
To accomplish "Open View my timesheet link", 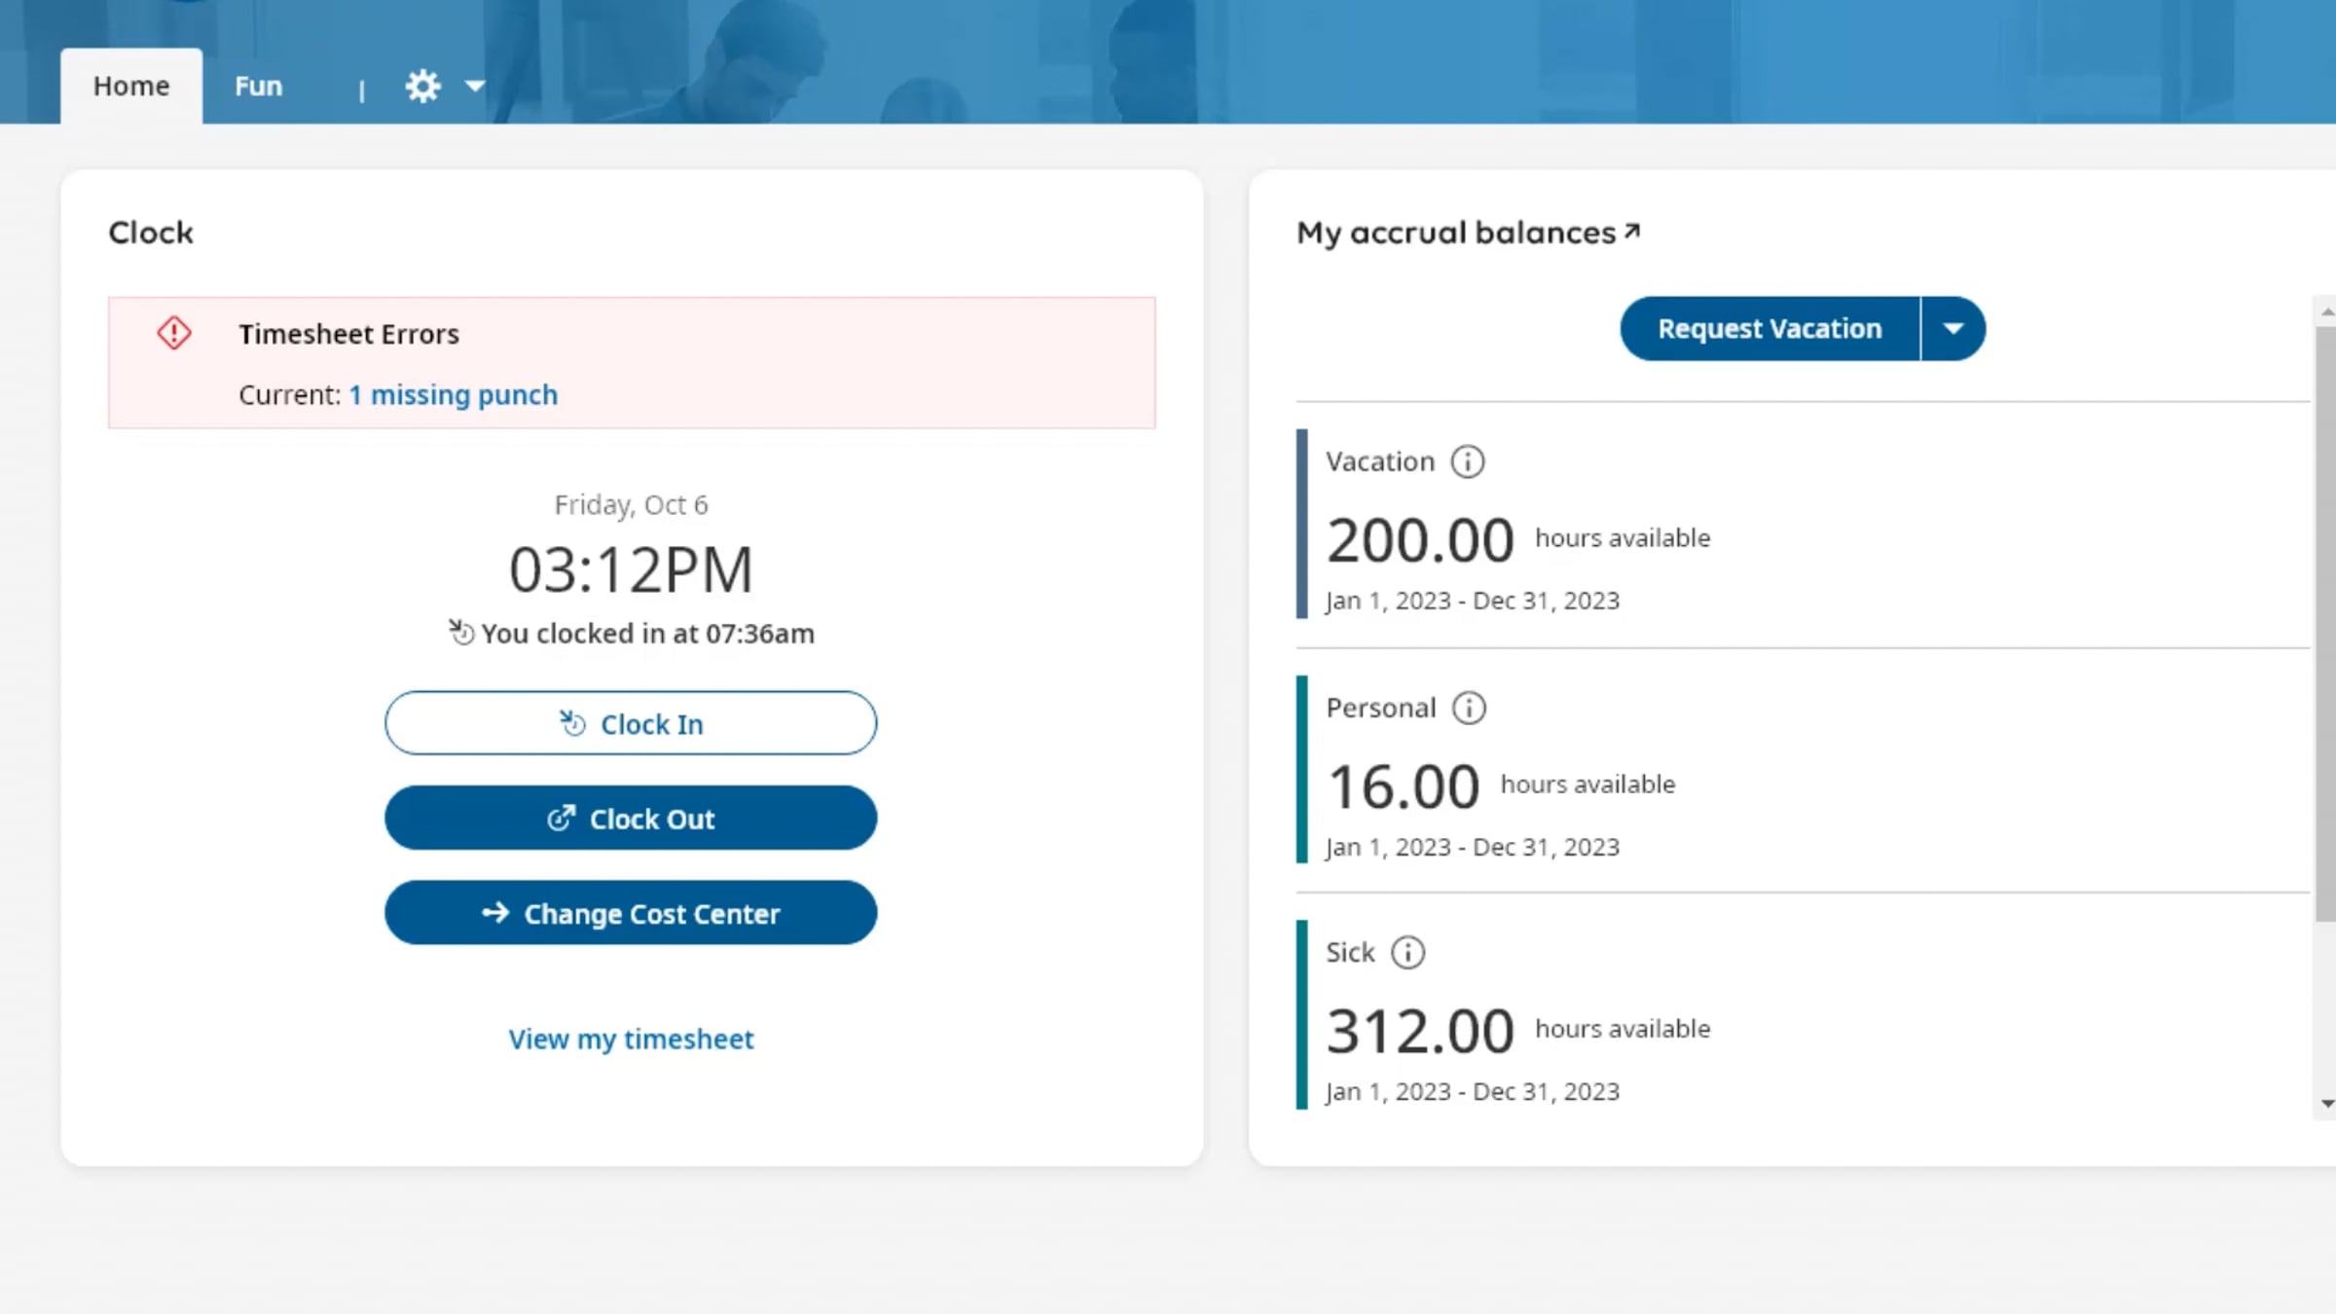I will (631, 1040).
